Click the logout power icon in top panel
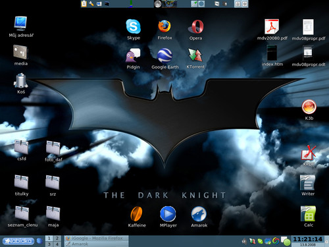This screenshot has height=247, width=329. [x=245, y=4]
